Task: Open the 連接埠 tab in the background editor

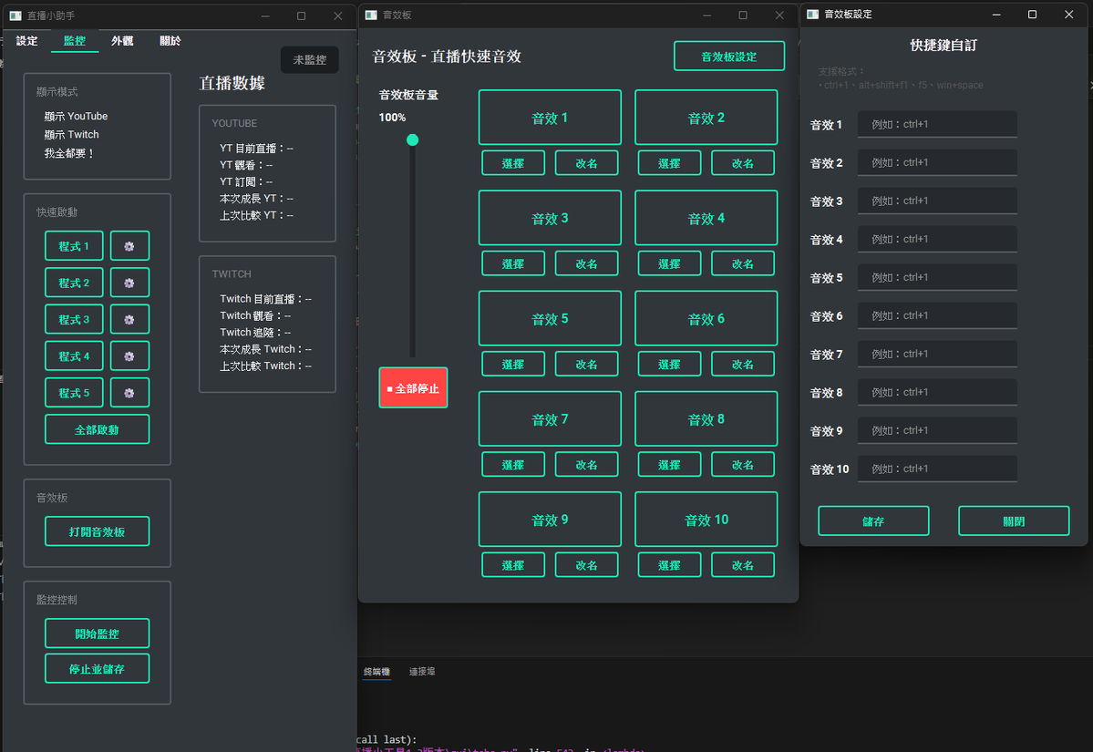Action: point(422,672)
